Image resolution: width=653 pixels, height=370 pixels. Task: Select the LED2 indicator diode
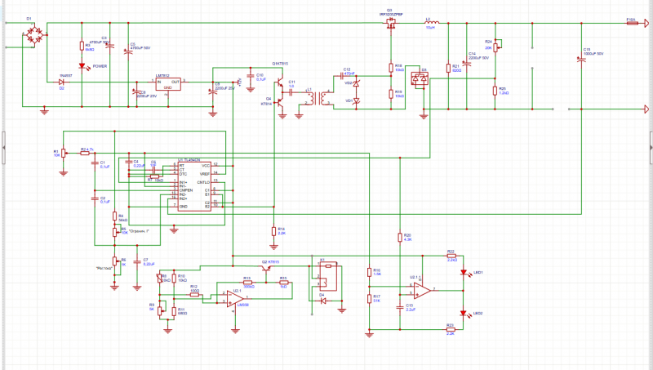click(464, 314)
